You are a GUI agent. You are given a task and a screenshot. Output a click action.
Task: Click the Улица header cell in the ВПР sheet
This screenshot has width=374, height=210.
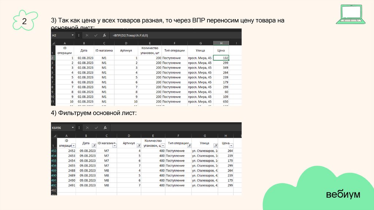pos(201,50)
